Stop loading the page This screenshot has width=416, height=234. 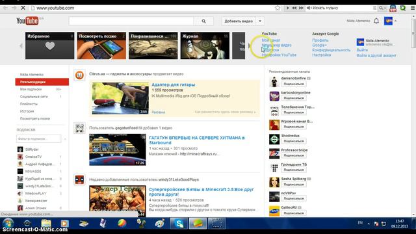23,8
